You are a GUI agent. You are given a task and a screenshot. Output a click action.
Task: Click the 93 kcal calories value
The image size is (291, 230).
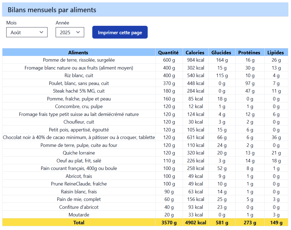[x=196, y=207]
